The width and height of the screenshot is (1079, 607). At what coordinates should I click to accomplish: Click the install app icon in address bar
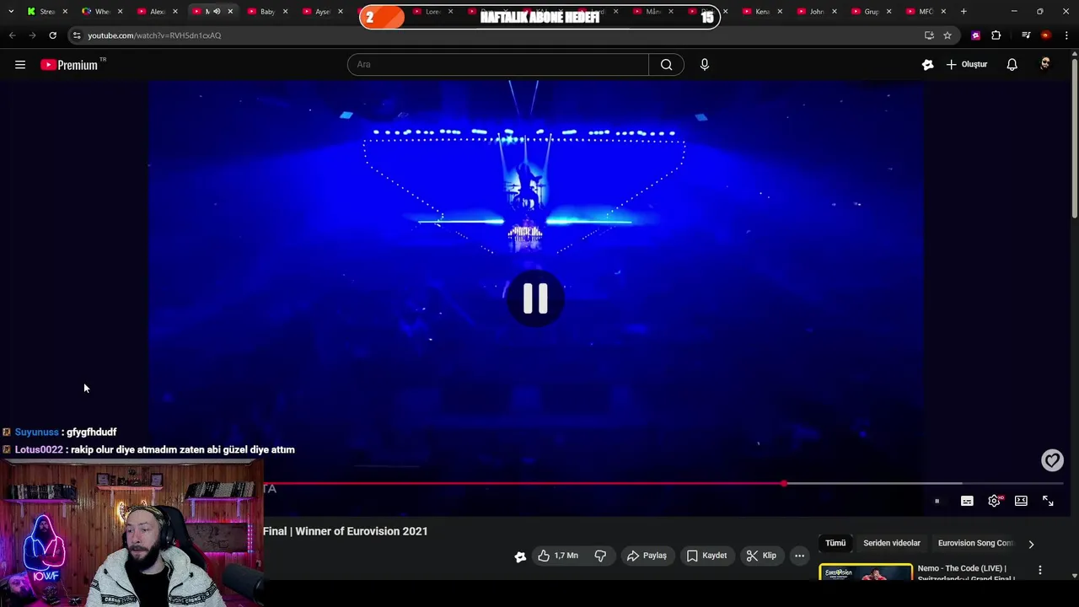click(929, 35)
